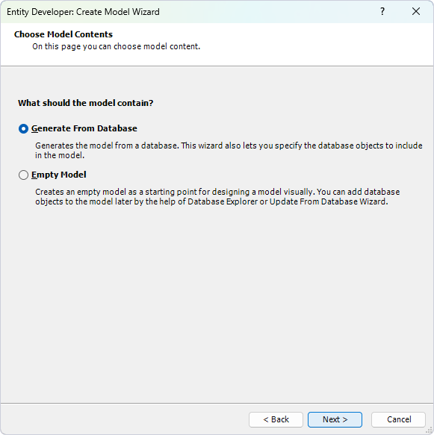Image resolution: width=434 pixels, height=435 pixels.
Task: Close the Create Model Wizard dialog
Action: 416,11
